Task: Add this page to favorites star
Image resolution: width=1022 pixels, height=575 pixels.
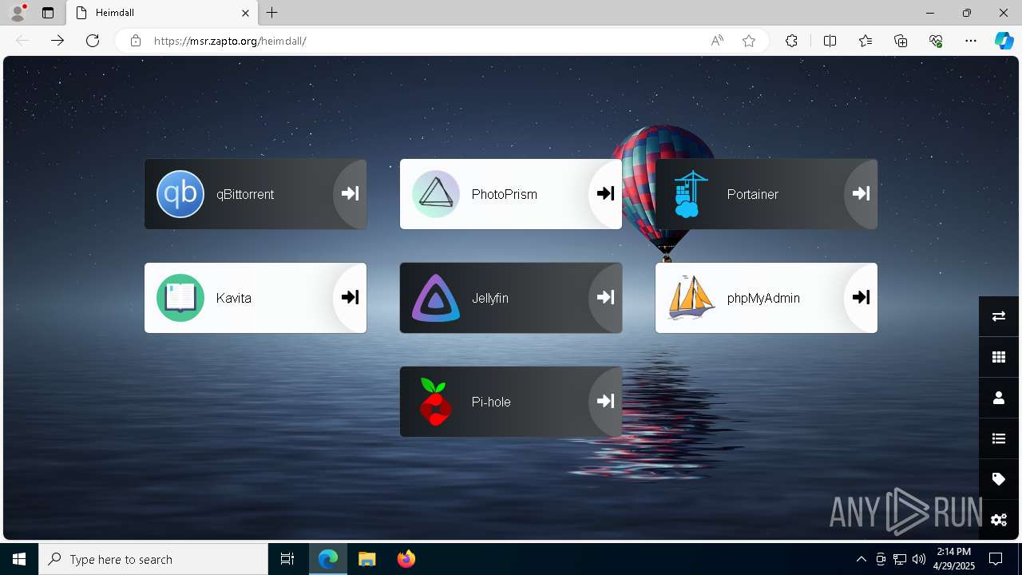Action: pyautogui.click(x=749, y=41)
